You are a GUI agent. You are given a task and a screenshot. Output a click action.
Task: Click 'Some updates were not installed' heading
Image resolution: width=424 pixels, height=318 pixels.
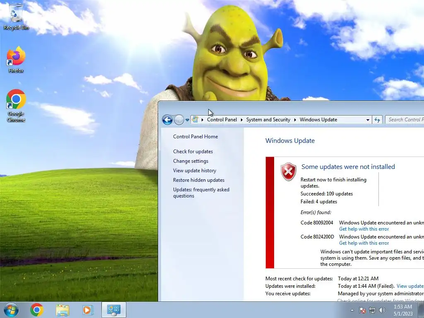click(348, 166)
